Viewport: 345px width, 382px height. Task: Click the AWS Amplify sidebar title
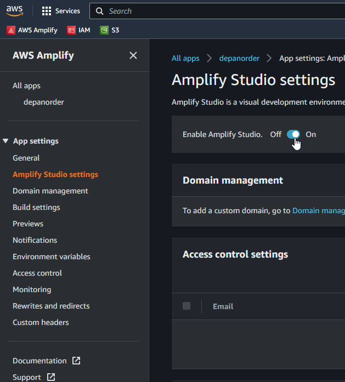point(43,55)
